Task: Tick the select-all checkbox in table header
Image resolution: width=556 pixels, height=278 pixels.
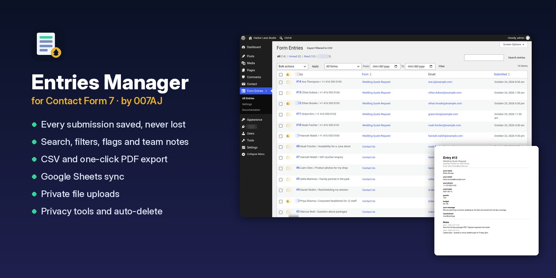Action: 281,75
